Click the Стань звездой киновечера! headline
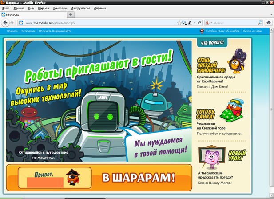This screenshot has width=274, height=199. pyautogui.click(x=211, y=65)
